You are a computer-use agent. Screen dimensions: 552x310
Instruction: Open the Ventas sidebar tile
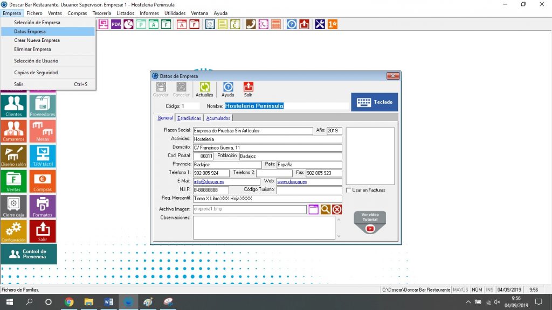[x=13, y=181]
